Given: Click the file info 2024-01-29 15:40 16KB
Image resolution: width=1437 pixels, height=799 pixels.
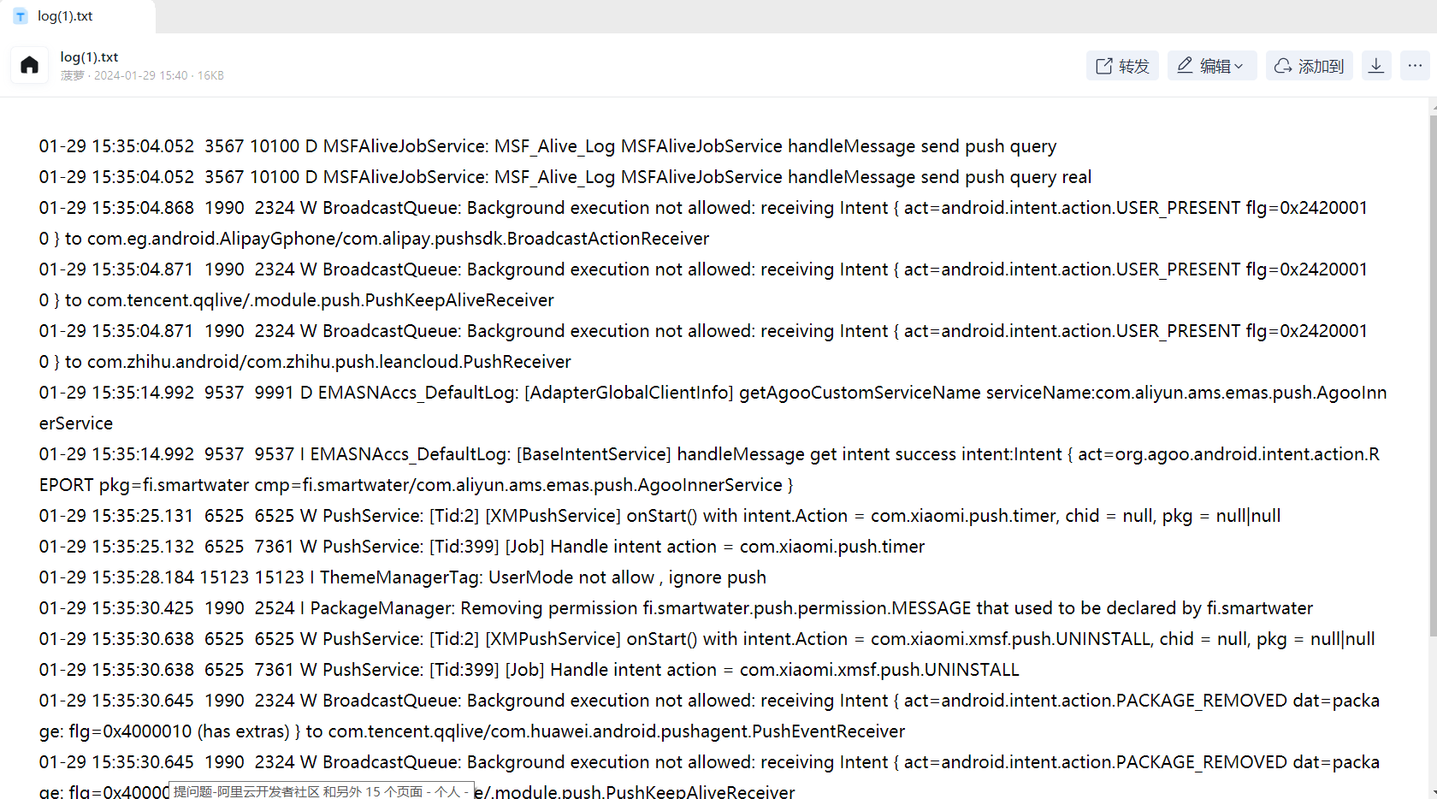Looking at the screenshot, I should [x=142, y=75].
